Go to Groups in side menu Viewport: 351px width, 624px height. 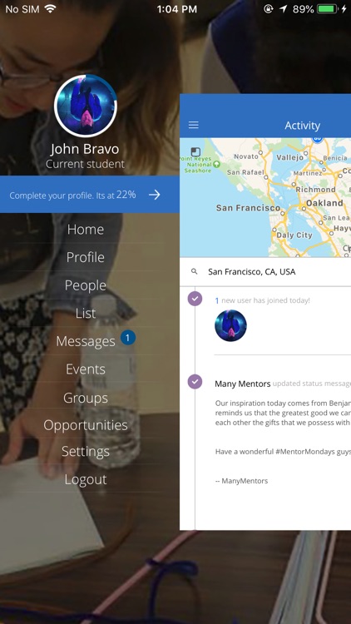point(86,398)
